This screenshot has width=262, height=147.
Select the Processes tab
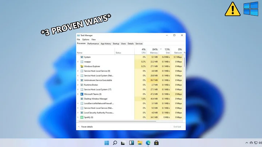(82, 43)
